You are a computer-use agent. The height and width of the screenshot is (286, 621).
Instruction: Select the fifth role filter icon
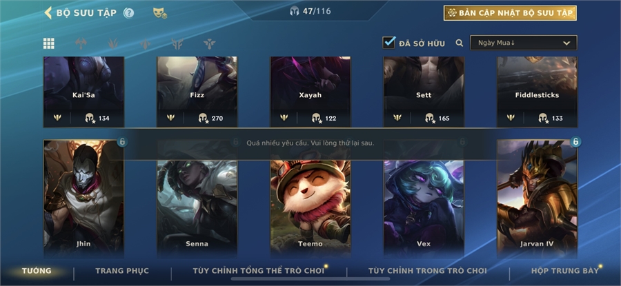click(x=209, y=43)
